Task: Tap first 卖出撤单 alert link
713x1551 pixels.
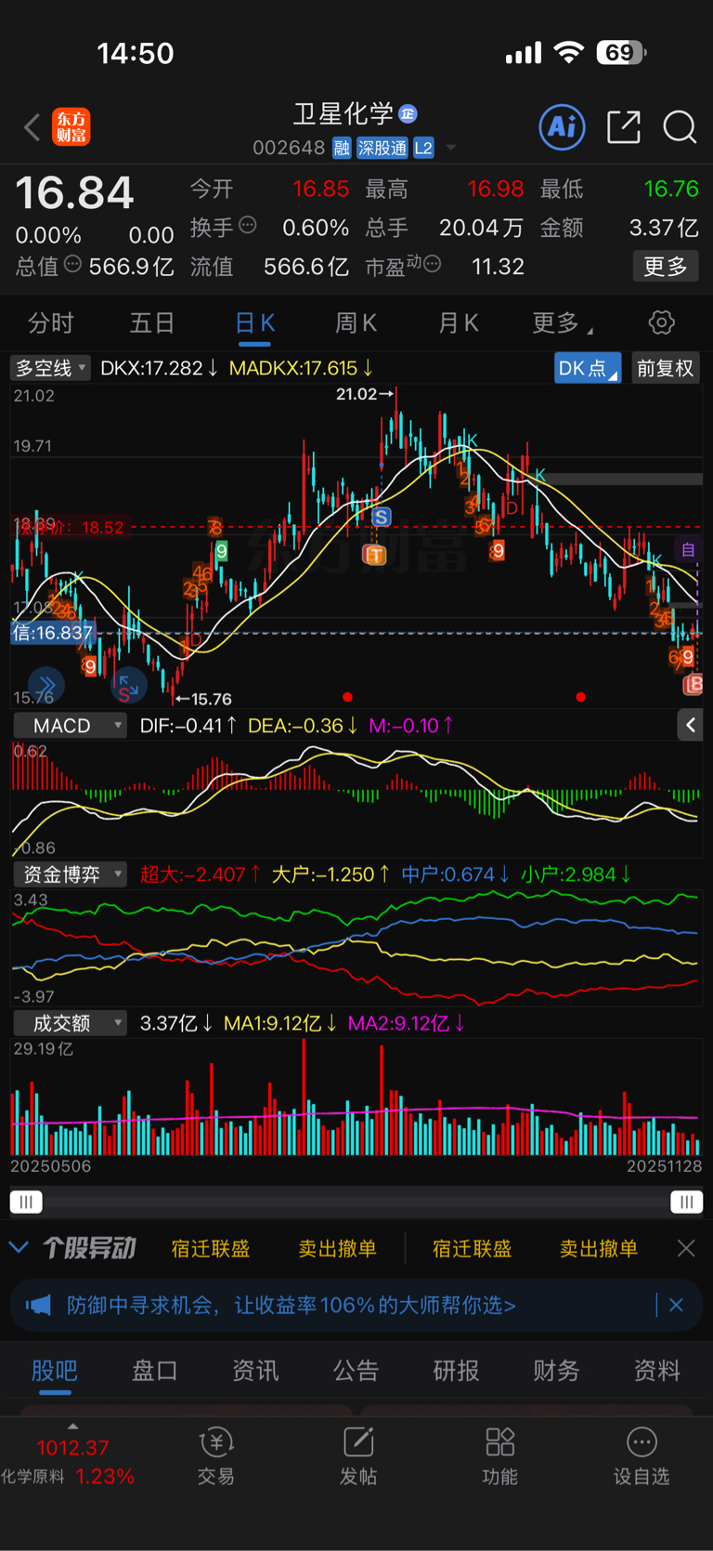Action: click(337, 1248)
